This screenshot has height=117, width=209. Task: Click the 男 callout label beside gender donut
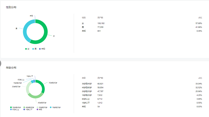(x=16, y=28)
